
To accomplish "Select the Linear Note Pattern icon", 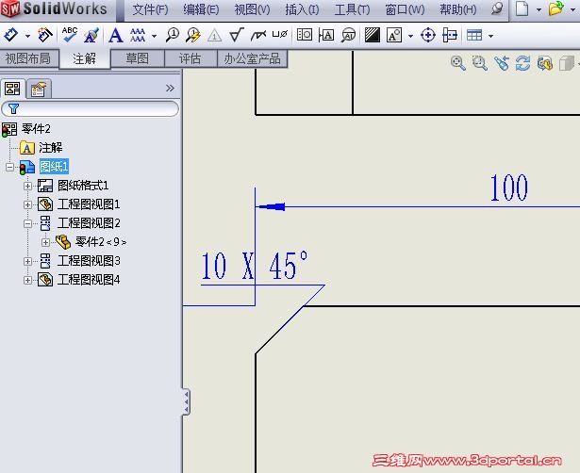I will [x=138, y=36].
